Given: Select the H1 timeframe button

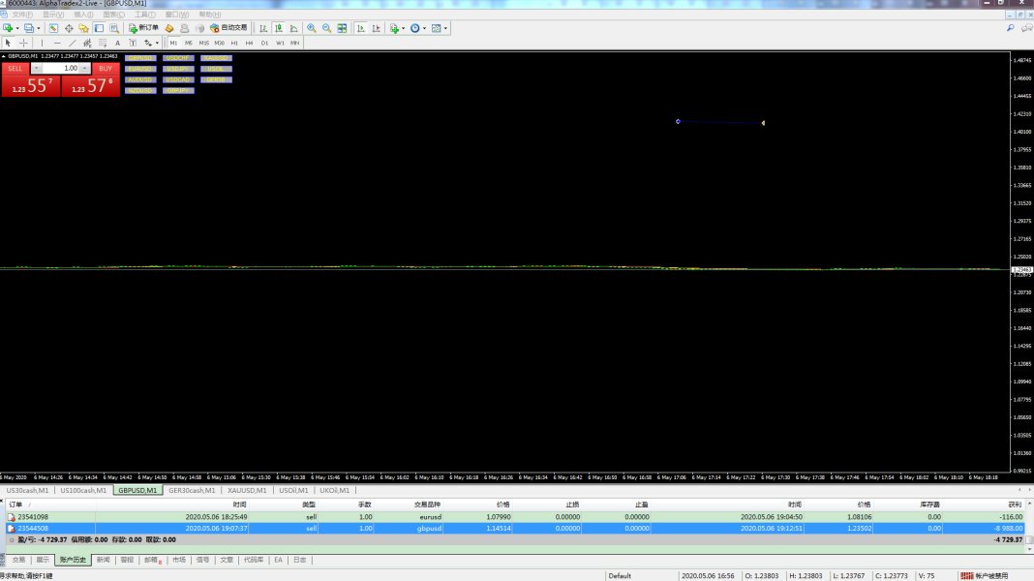Looking at the screenshot, I should [x=234, y=43].
